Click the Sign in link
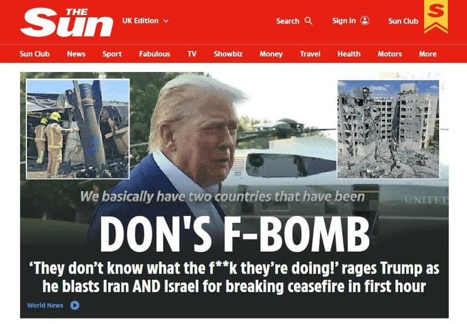 tap(344, 21)
